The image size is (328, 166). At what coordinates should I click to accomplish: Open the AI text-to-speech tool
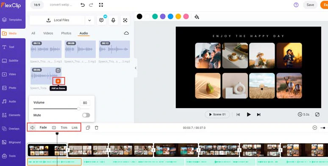[x=102, y=20]
